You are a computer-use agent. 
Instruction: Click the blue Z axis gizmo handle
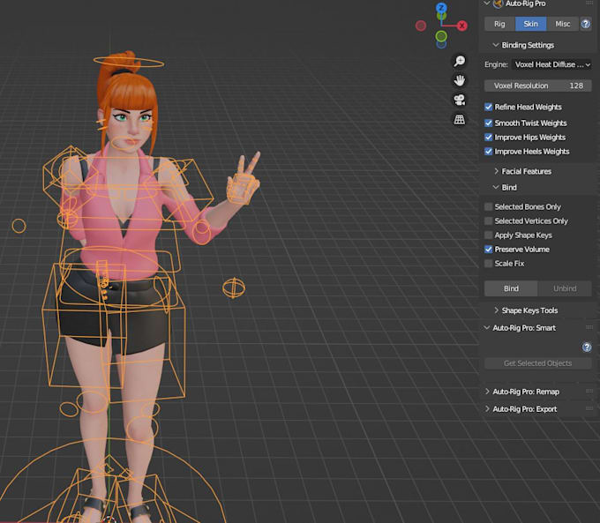click(441, 8)
